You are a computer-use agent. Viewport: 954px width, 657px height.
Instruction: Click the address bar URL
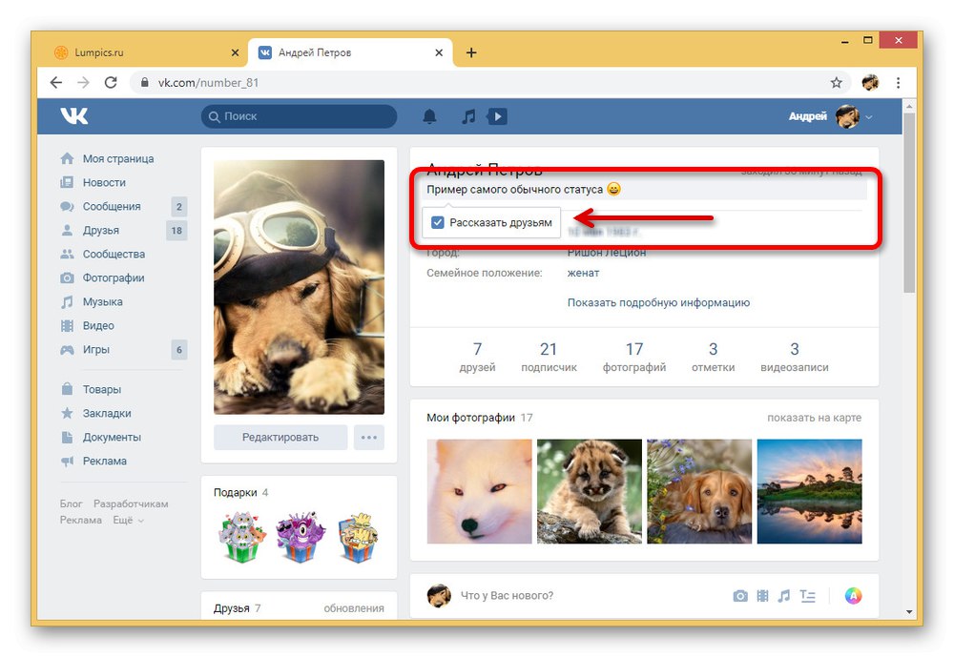coord(208,82)
